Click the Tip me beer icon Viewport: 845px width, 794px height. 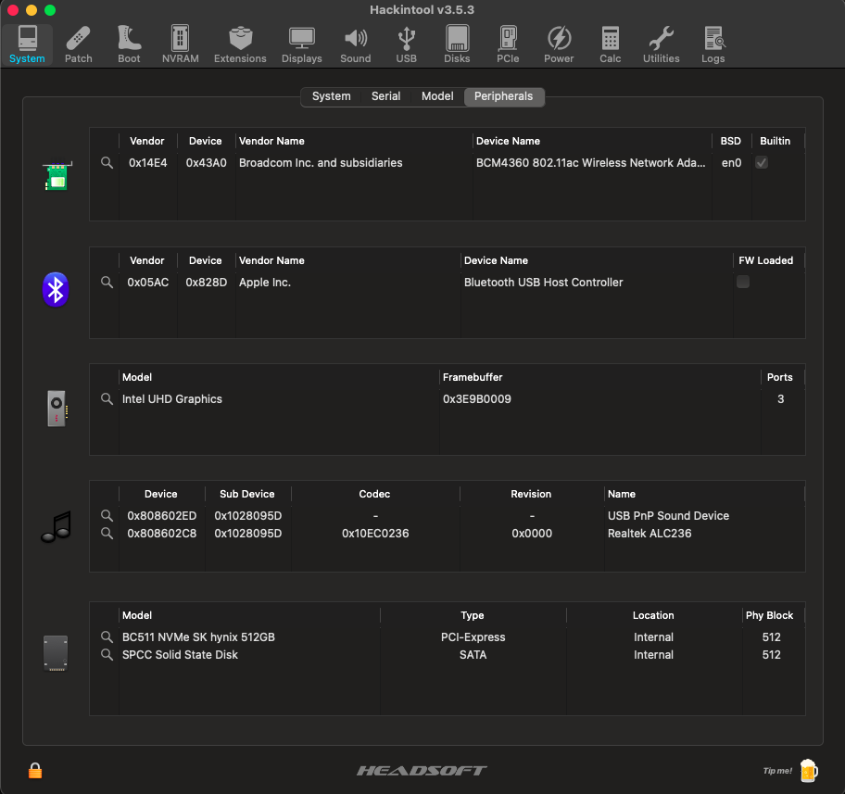(808, 770)
